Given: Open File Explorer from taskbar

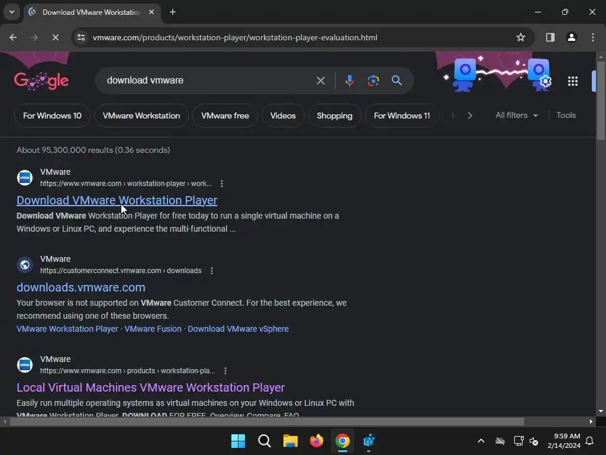Looking at the screenshot, I should point(290,441).
